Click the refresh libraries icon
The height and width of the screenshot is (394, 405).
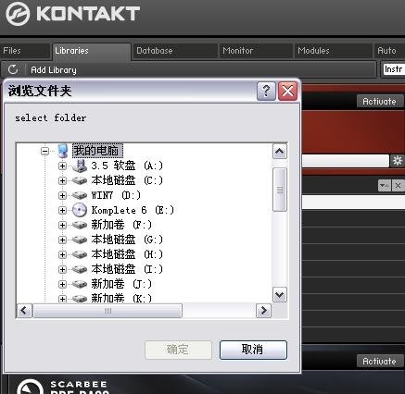tap(13, 69)
